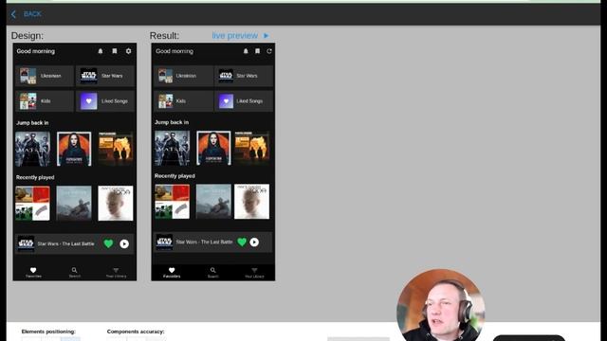Click the live preview play triangle
Image resolution: width=607 pixels, height=341 pixels.
point(266,36)
